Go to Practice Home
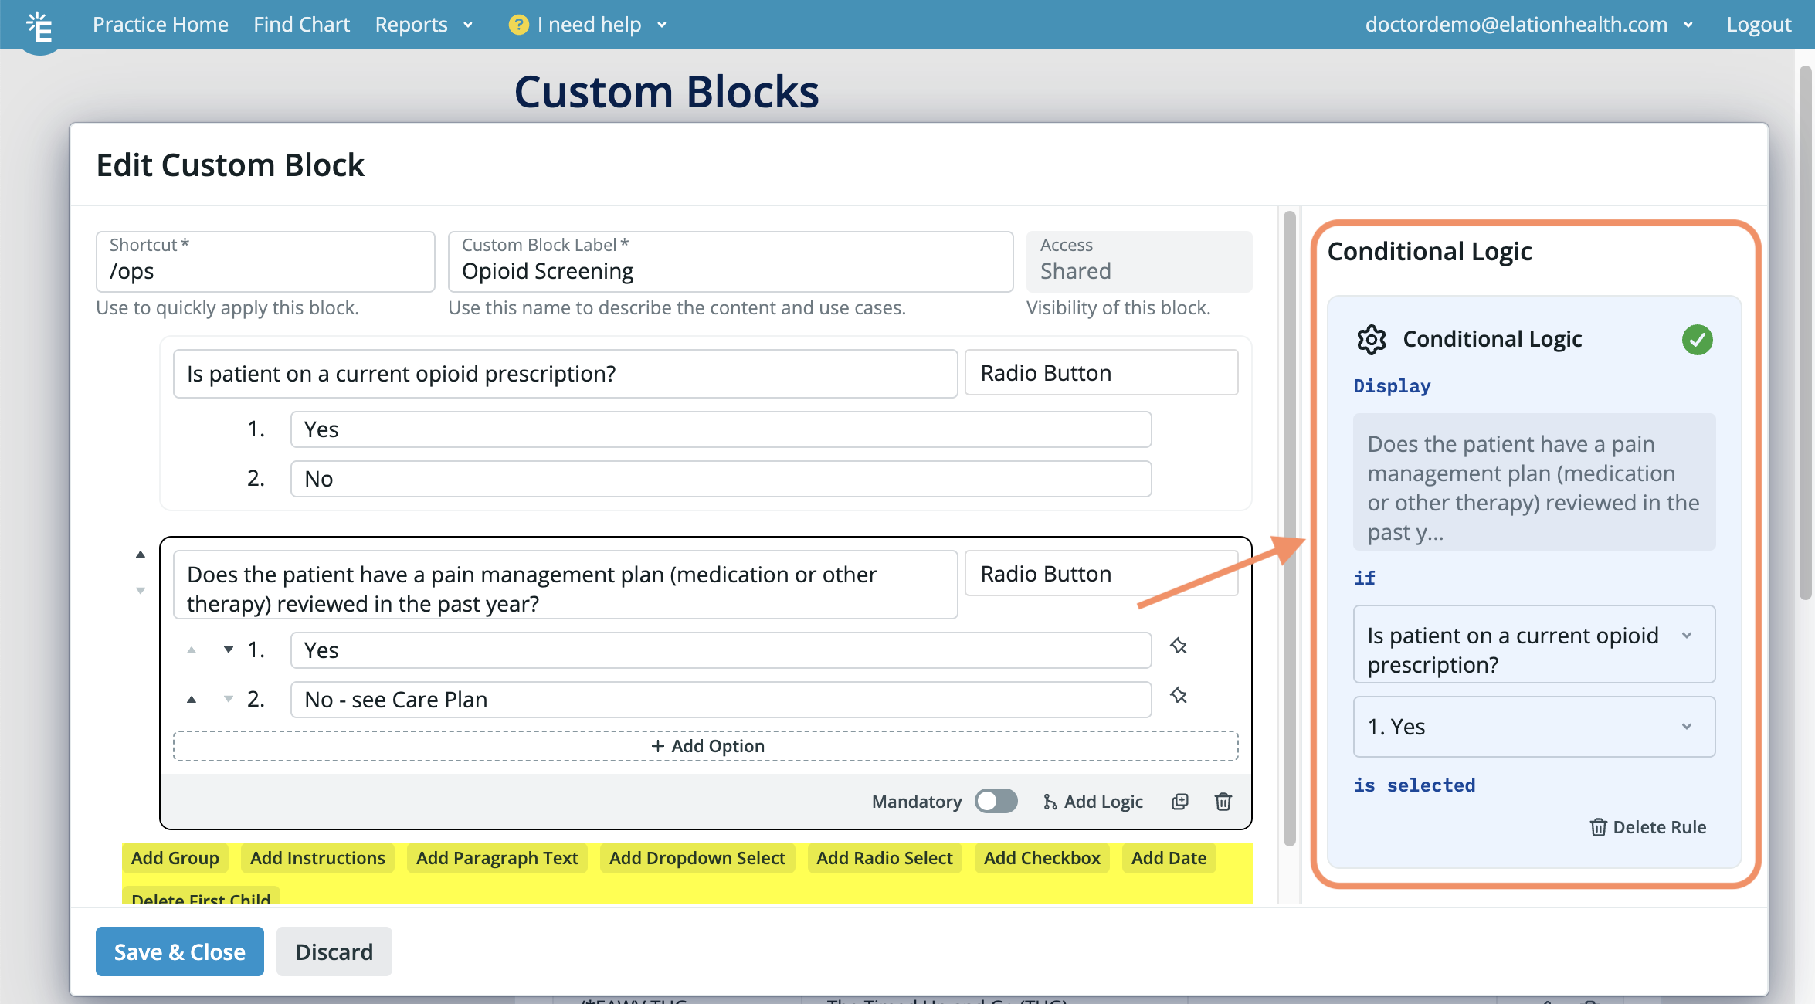1815x1004 pixels. point(161,24)
